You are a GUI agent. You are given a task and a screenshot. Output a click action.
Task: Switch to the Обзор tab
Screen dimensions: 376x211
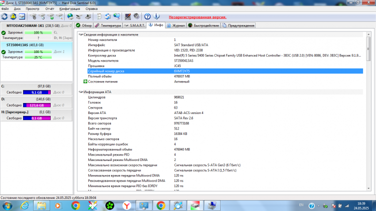click(84, 25)
